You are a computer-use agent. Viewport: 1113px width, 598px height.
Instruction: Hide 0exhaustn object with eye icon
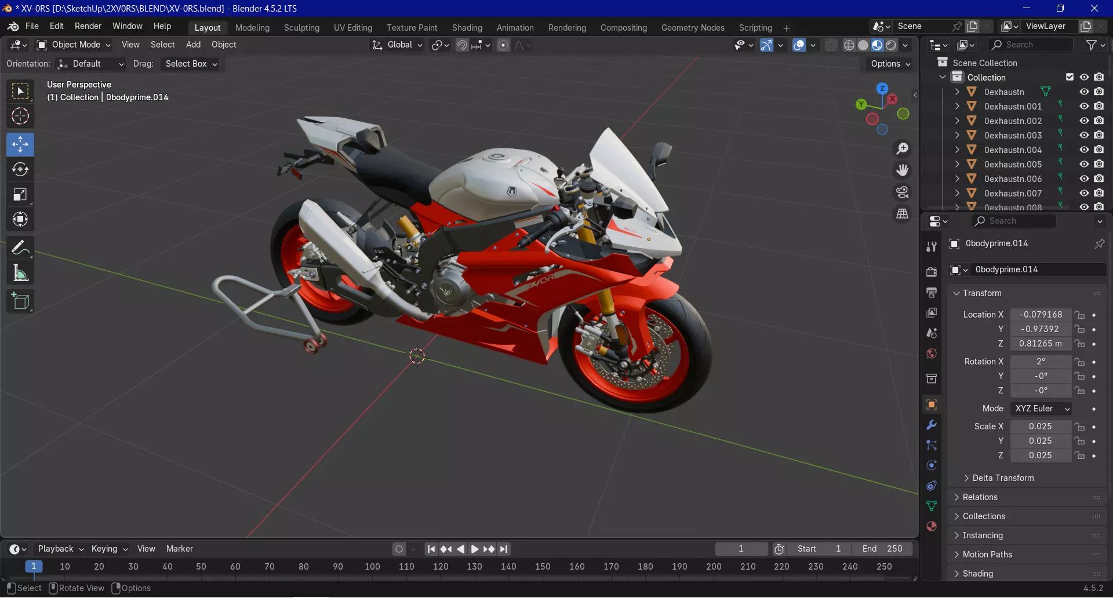click(1084, 92)
